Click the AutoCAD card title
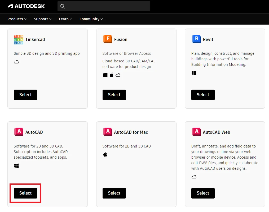 pyautogui.click(x=34, y=132)
